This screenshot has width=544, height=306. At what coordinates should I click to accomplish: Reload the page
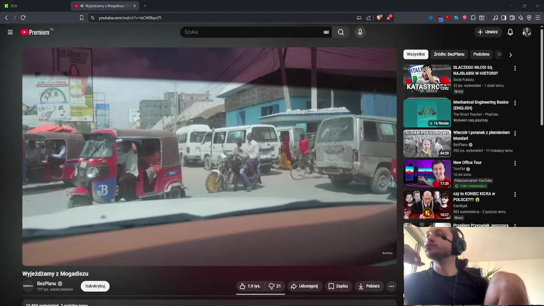(x=23, y=17)
